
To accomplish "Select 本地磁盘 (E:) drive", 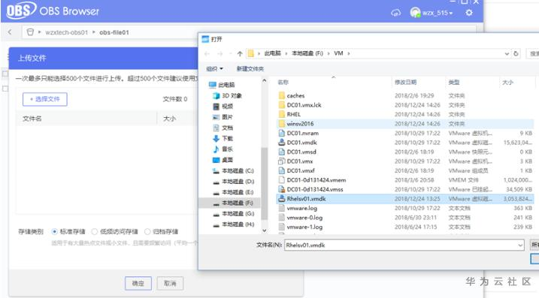I will [233, 192].
